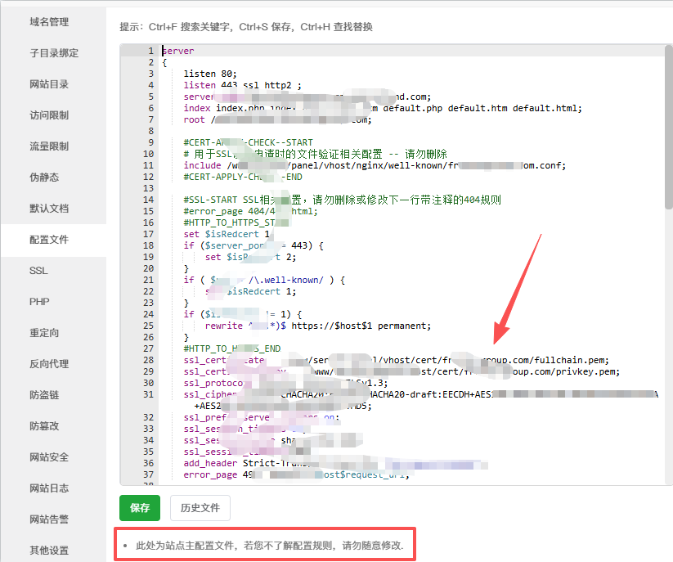
Task: Open the 伪静态 tab
Action: 44,178
